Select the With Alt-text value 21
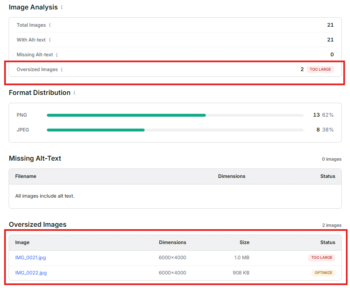 pos(330,40)
